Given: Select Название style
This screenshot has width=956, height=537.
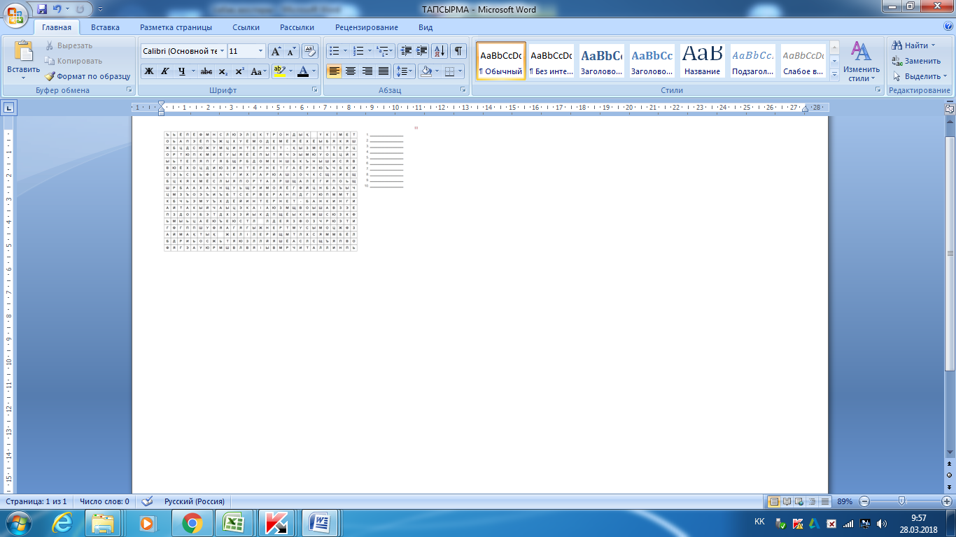Looking at the screenshot, I should pos(703,61).
